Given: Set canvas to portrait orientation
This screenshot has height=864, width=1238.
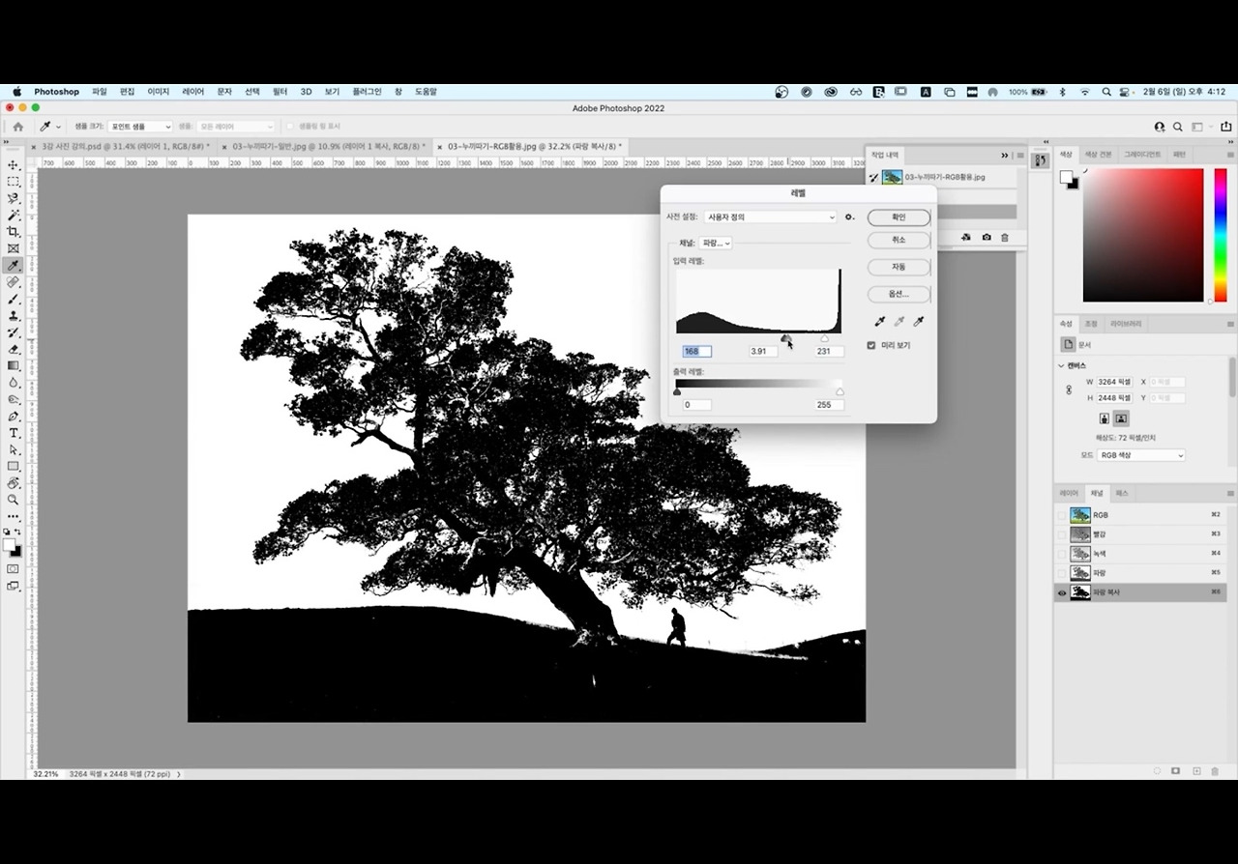Looking at the screenshot, I should pyautogui.click(x=1105, y=418).
